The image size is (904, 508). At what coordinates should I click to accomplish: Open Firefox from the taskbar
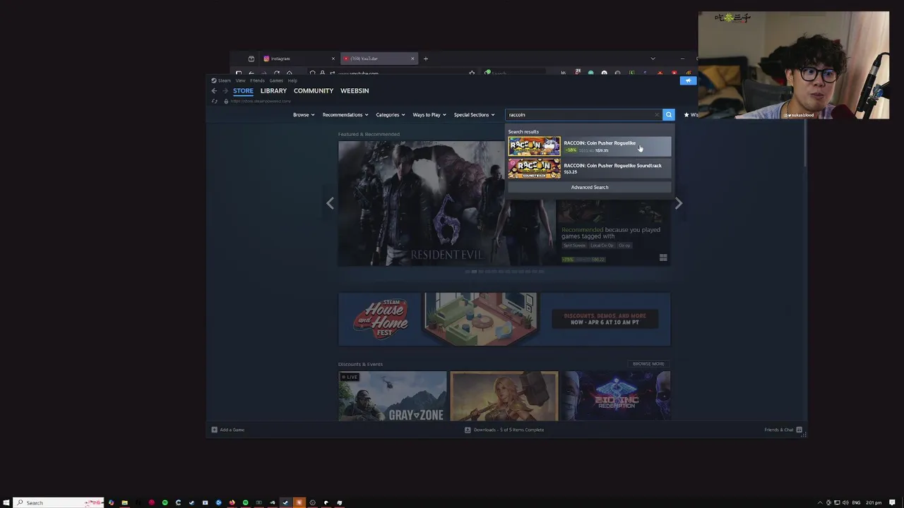232,502
